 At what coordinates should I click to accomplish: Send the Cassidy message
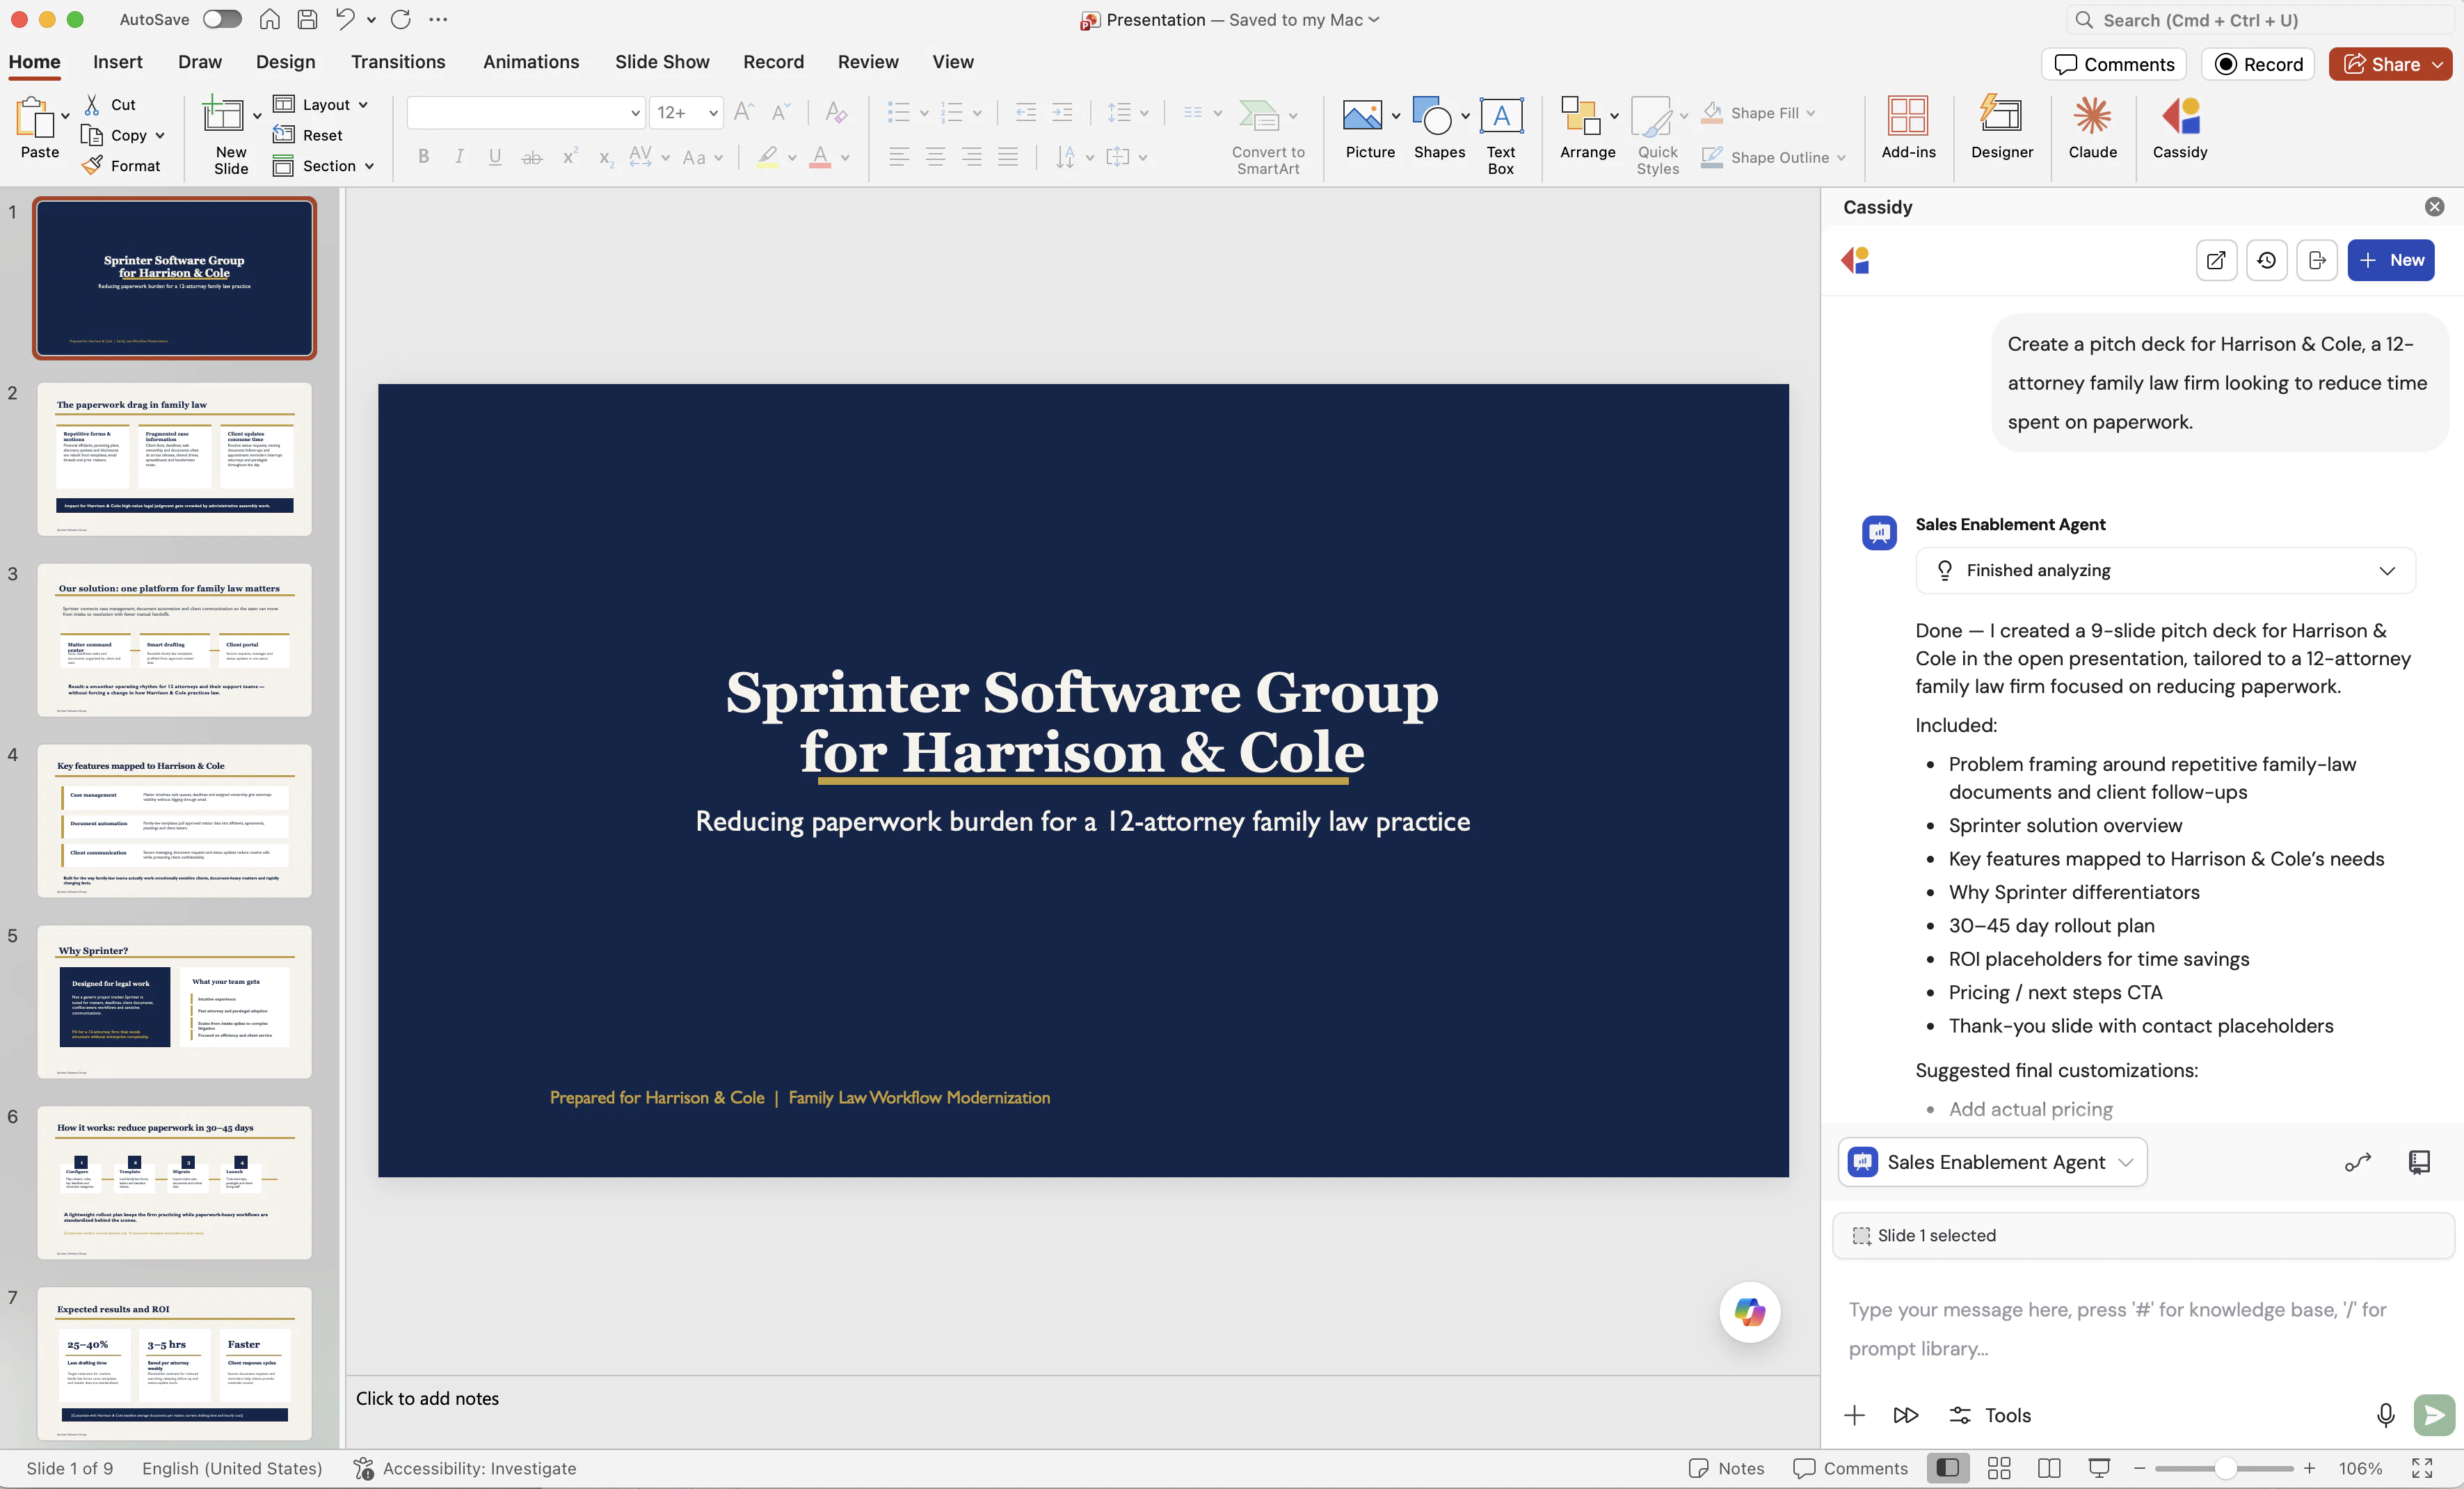click(x=2434, y=1415)
